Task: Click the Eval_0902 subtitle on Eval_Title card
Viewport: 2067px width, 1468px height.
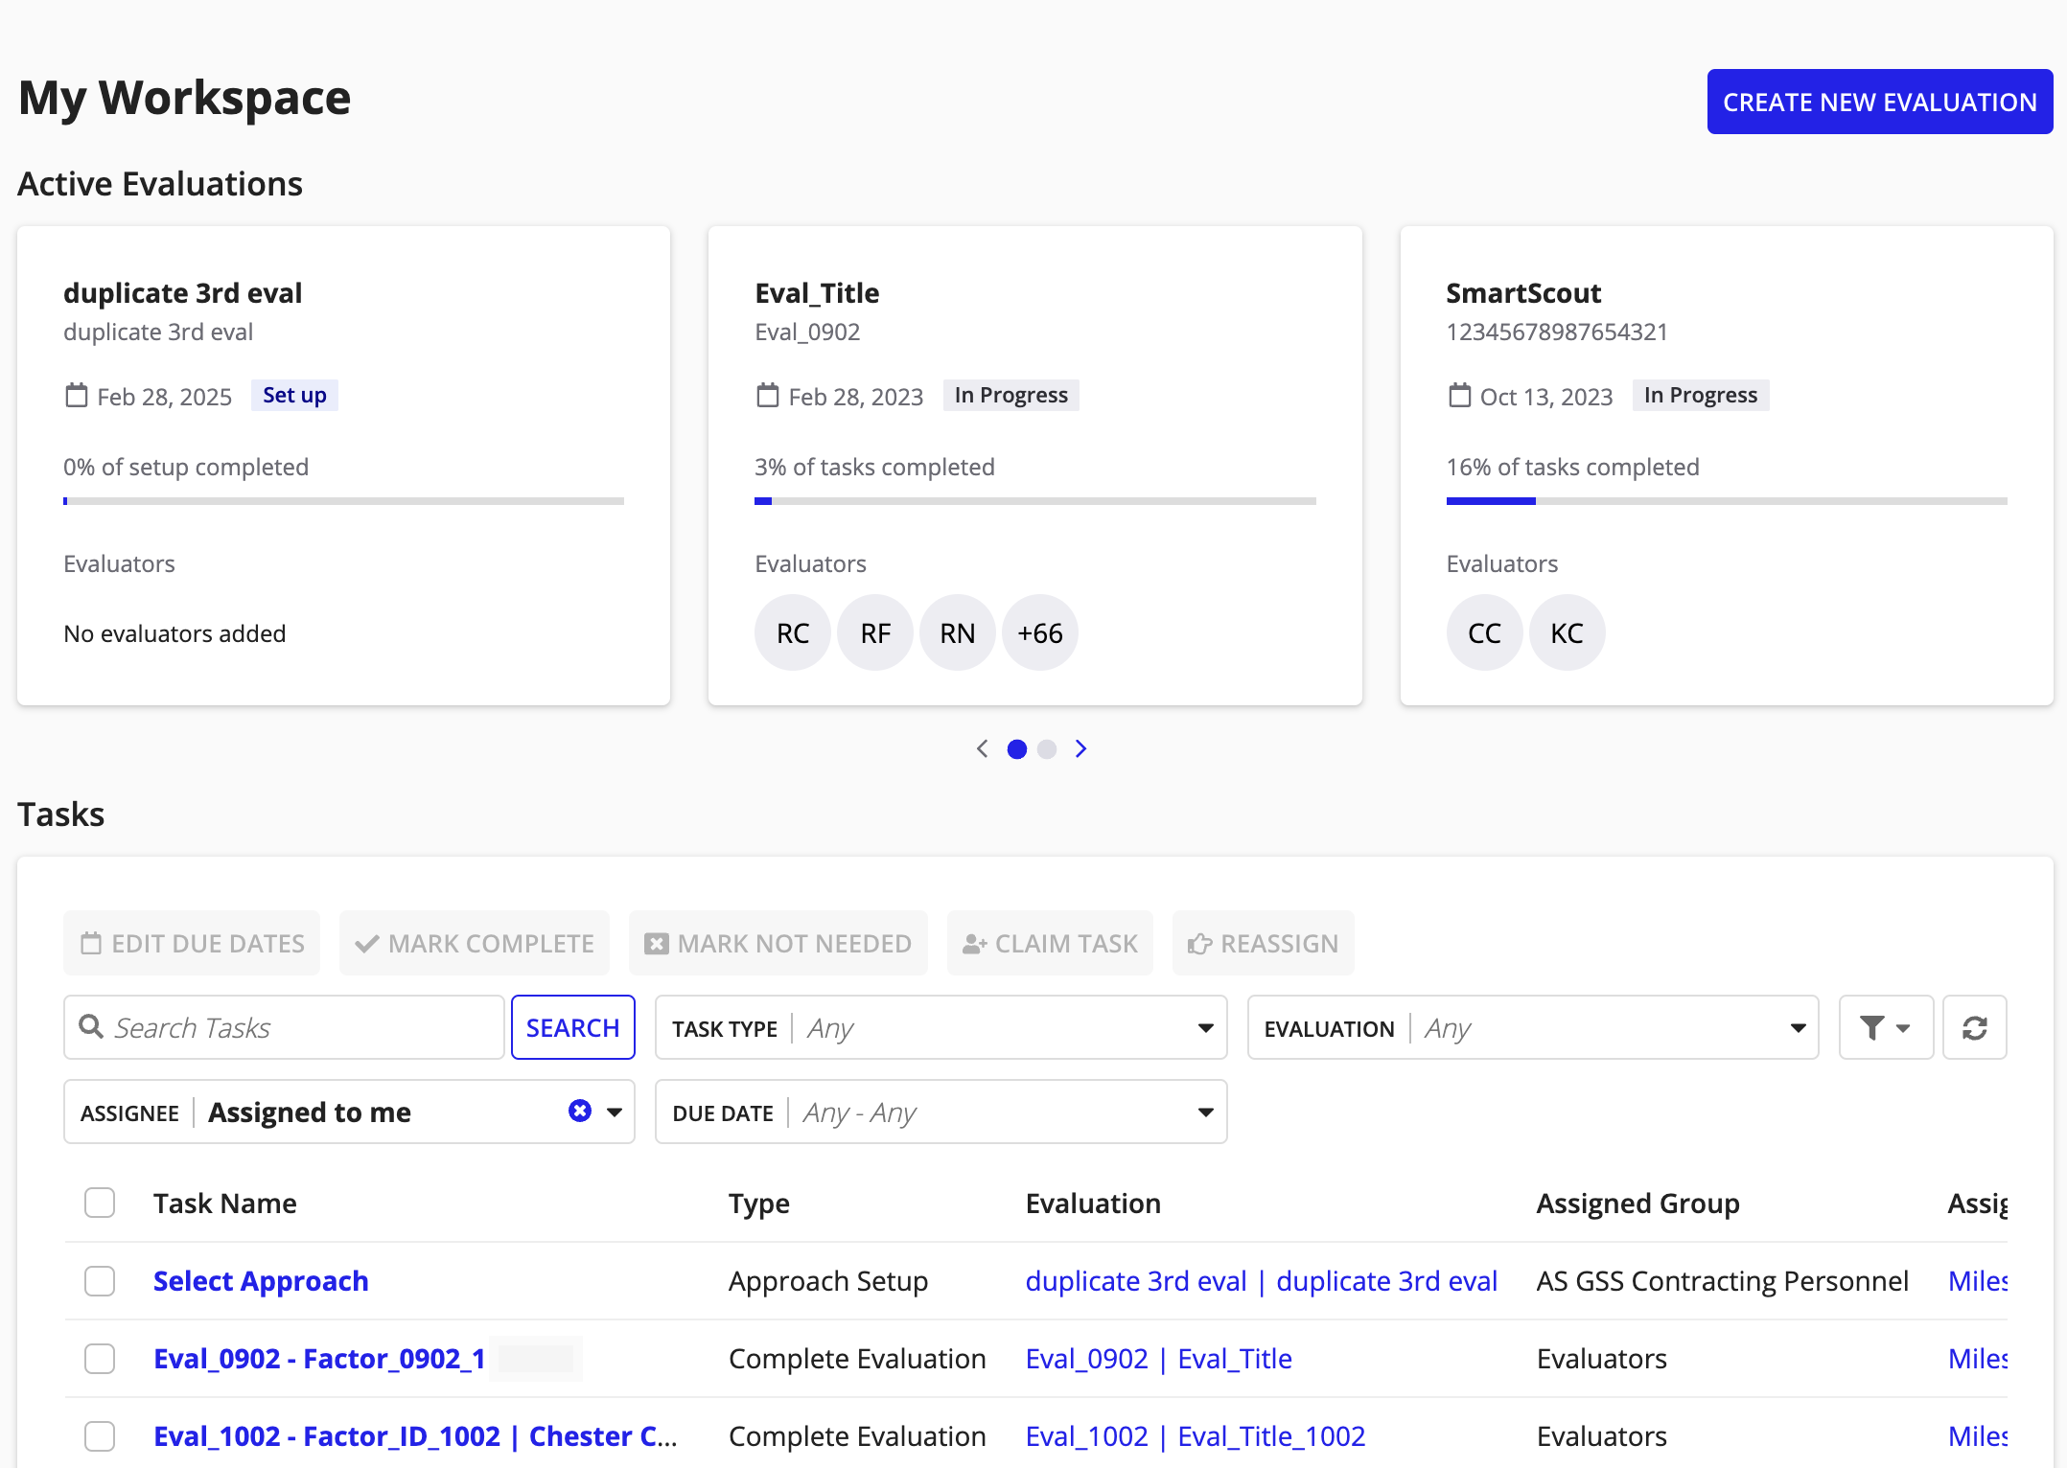Action: click(807, 332)
